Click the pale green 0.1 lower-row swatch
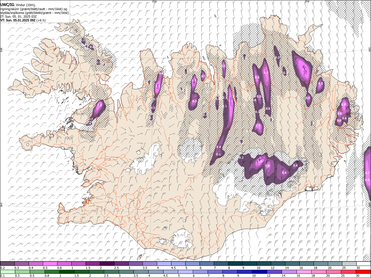Viewport: 371px width, 278px height. (8, 272)
